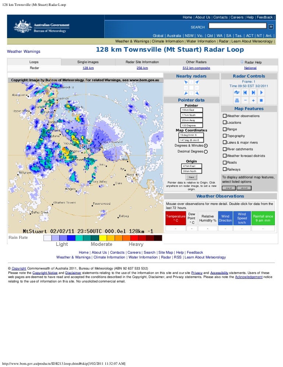Viewport: 283px width, 367px height.
Task: Click the Temperature °C column header
Action: 175,218
